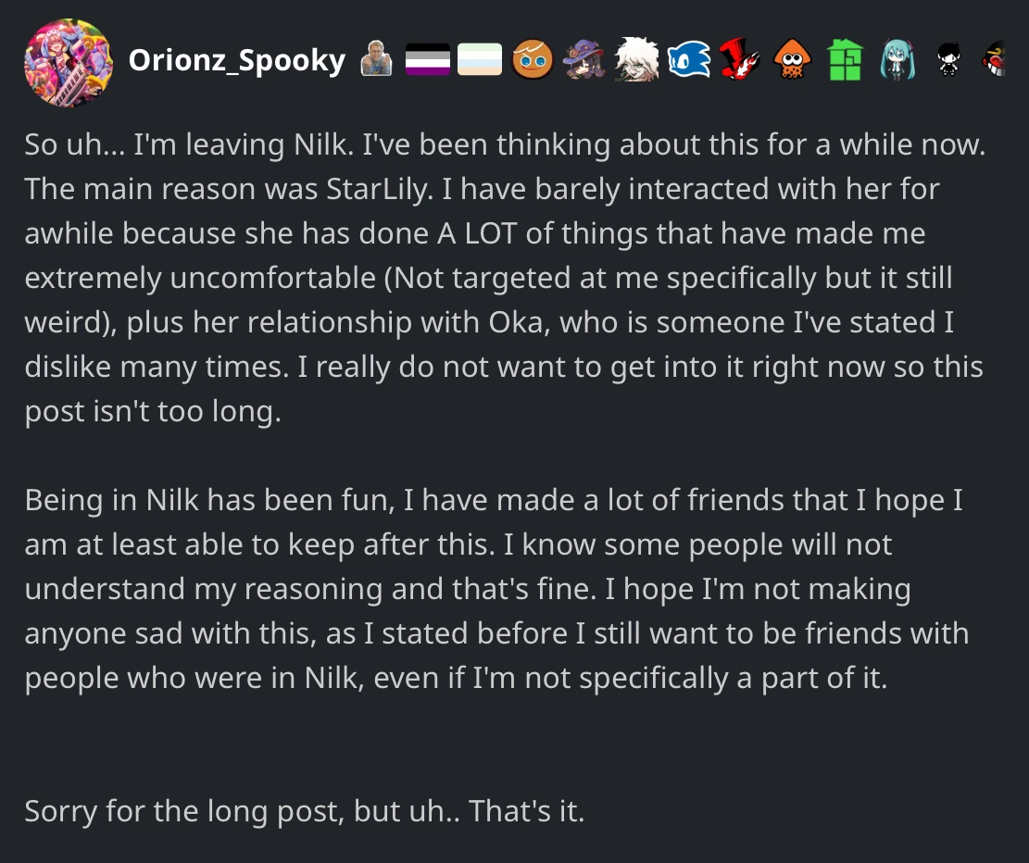The image size is (1029, 863).
Task: Click the paragraph starting "Being in Nilk"
Action: (496, 589)
